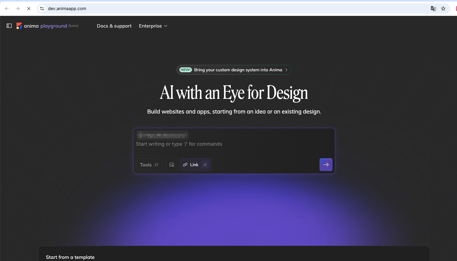Image resolution: width=457 pixels, height=261 pixels.
Task: Click the 'Build websites and apps' subtitle text
Action: click(234, 112)
